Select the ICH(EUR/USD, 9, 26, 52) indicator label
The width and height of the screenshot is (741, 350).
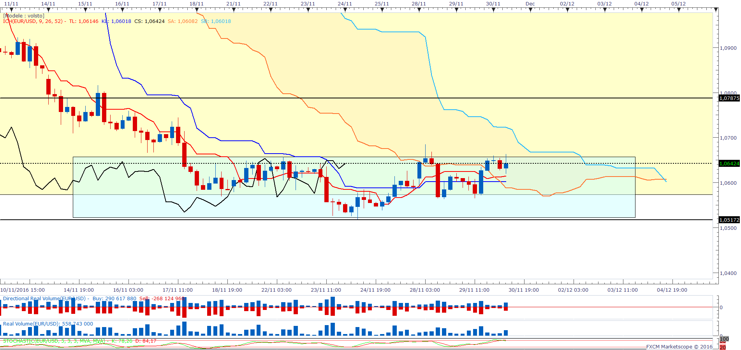pyautogui.click(x=33, y=21)
